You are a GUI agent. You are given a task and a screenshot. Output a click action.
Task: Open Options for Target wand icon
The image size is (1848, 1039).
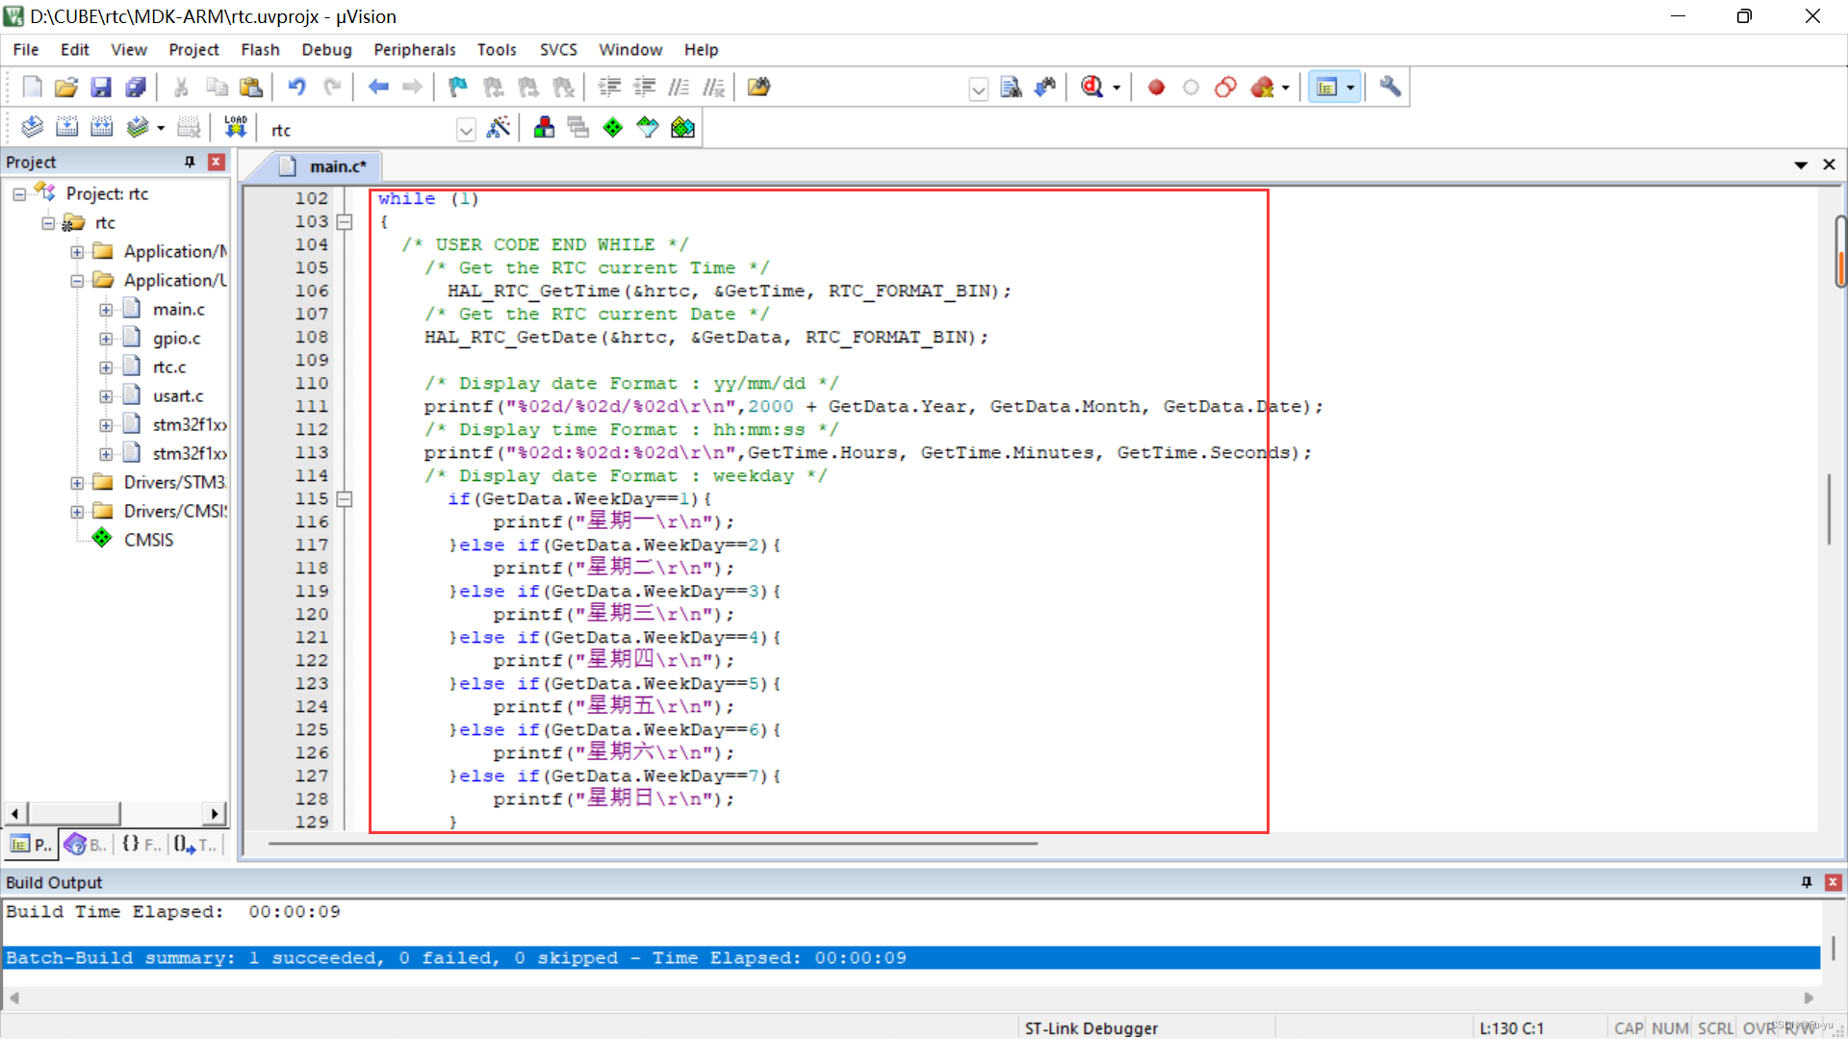pos(499,128)
